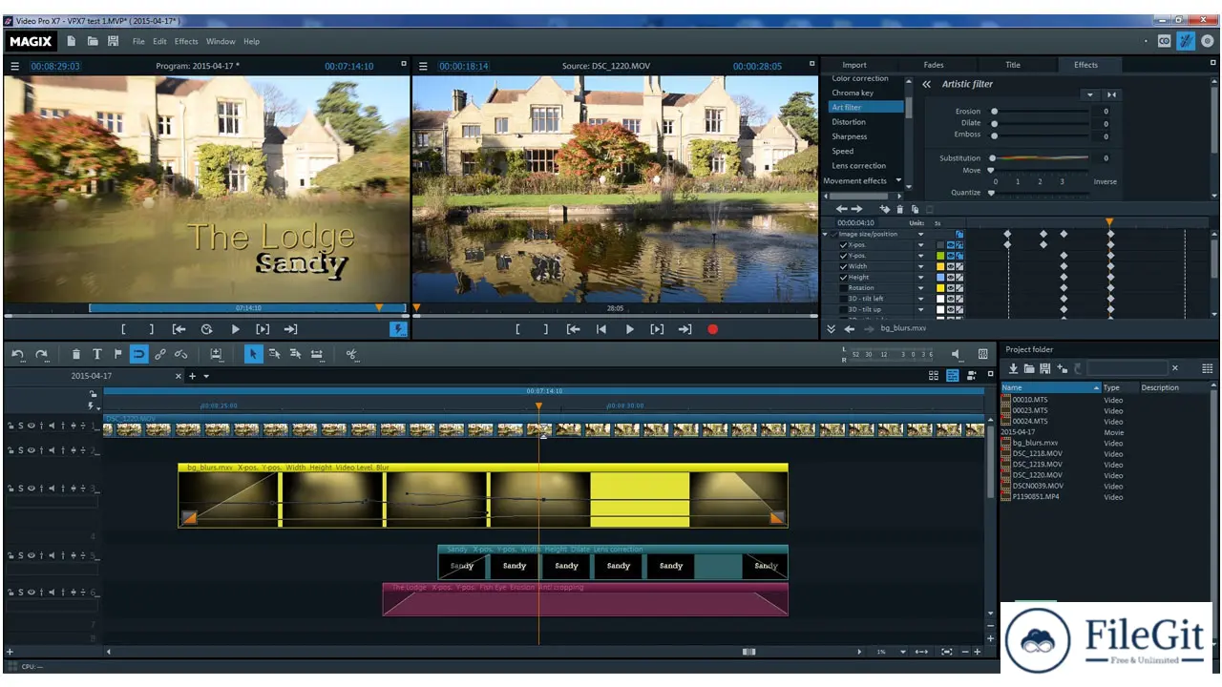Click the scissors cut tool

coord(351,354)
